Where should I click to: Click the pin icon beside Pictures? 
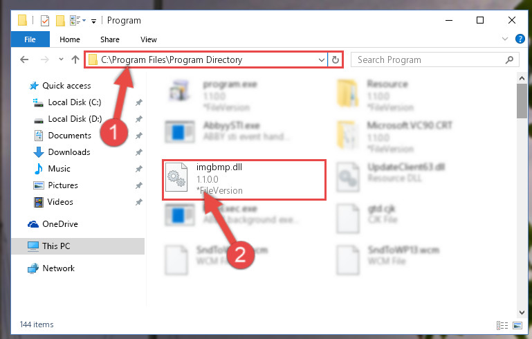click(139, 185)
